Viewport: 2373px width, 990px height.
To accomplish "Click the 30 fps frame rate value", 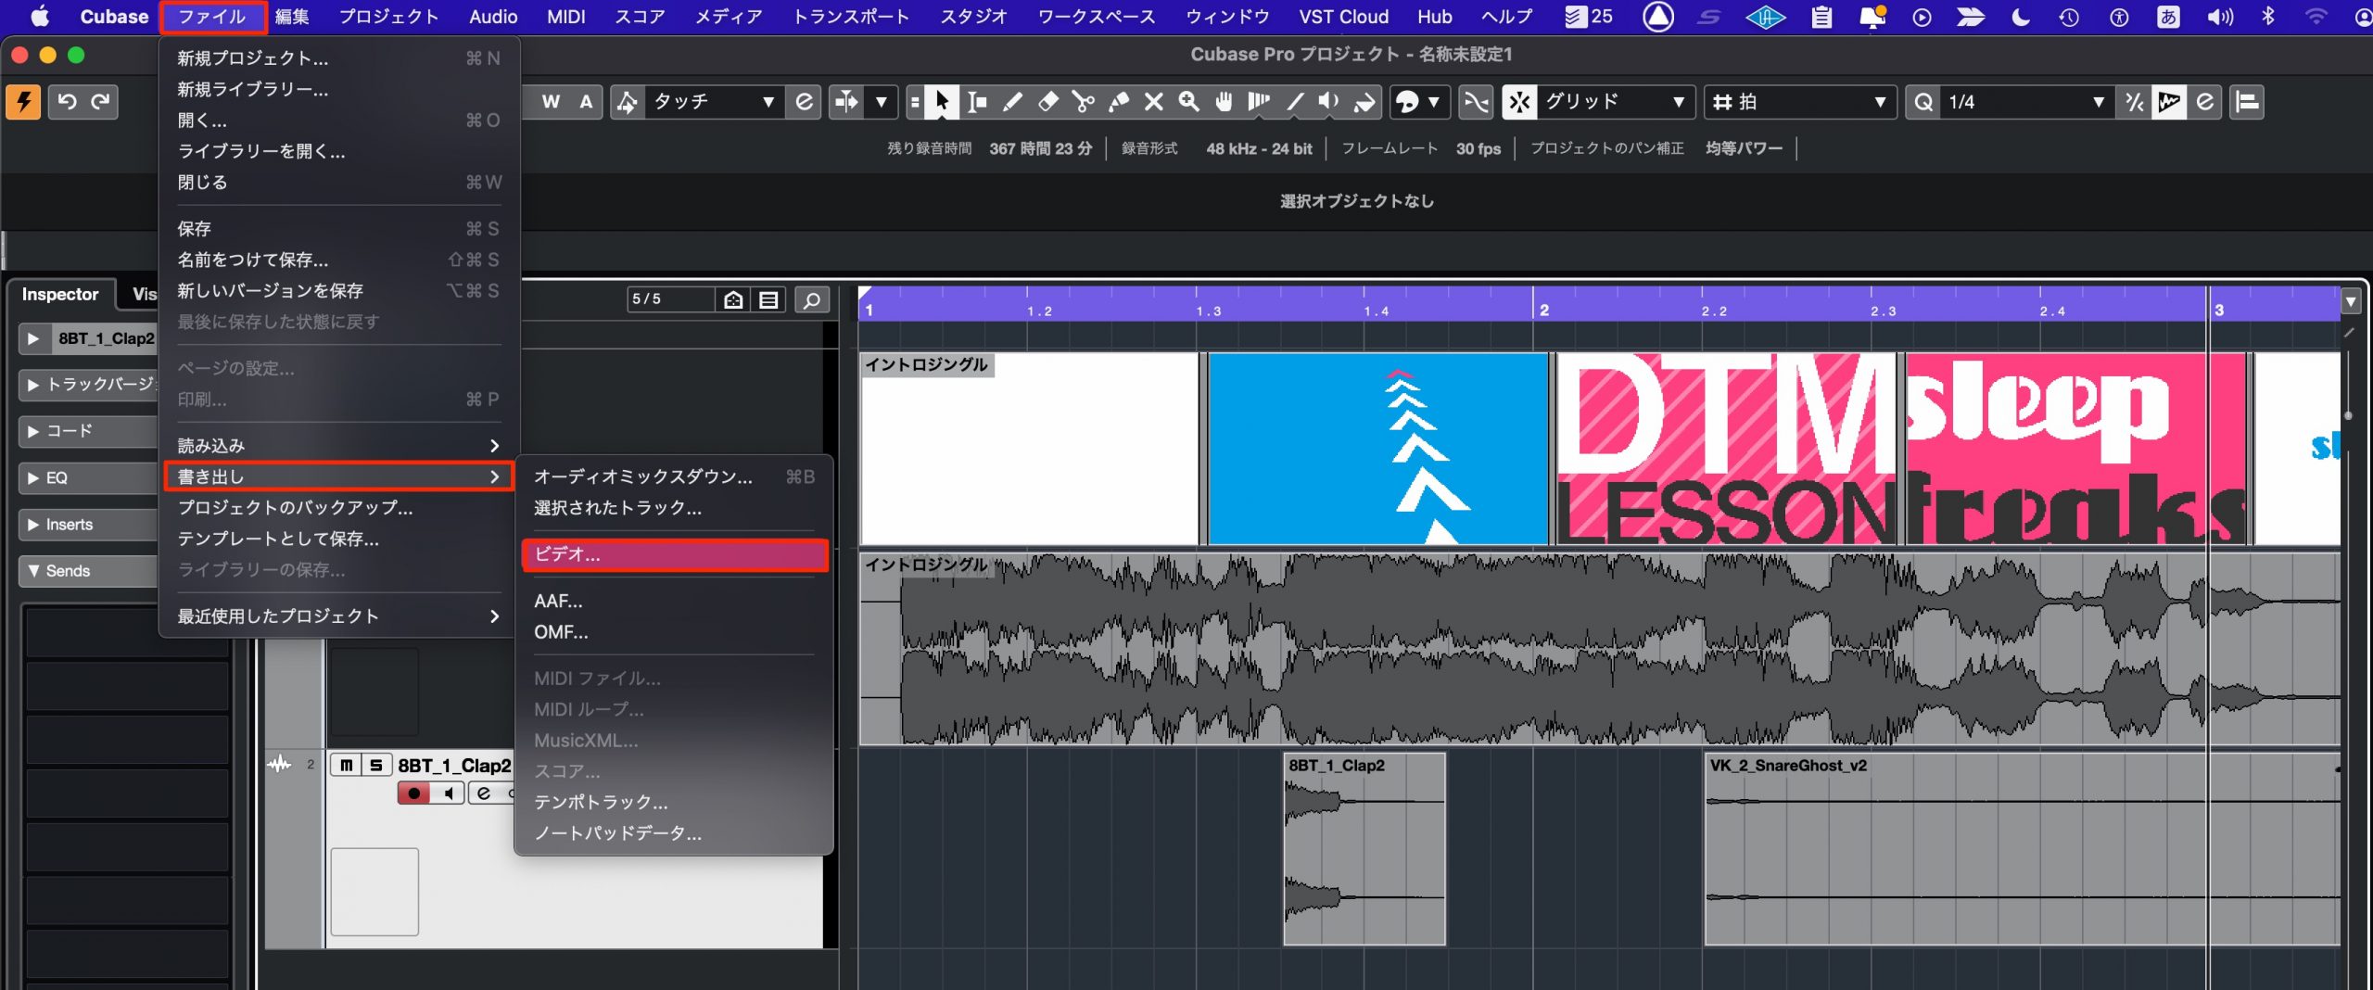I will point(1478,148).
